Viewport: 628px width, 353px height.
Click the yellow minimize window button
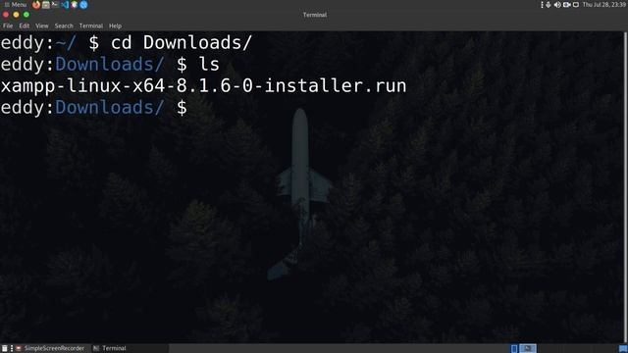[x=16, y=15]
